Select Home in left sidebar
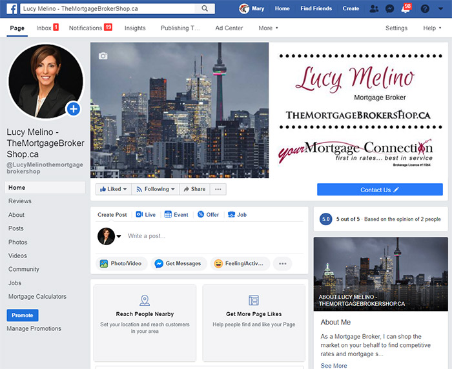The width and height of the screenshot is (452, 369). tap(45, 188)
